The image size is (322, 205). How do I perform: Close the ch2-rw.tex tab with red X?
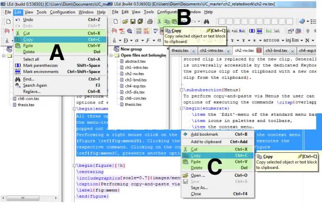(x=259, y=50)
